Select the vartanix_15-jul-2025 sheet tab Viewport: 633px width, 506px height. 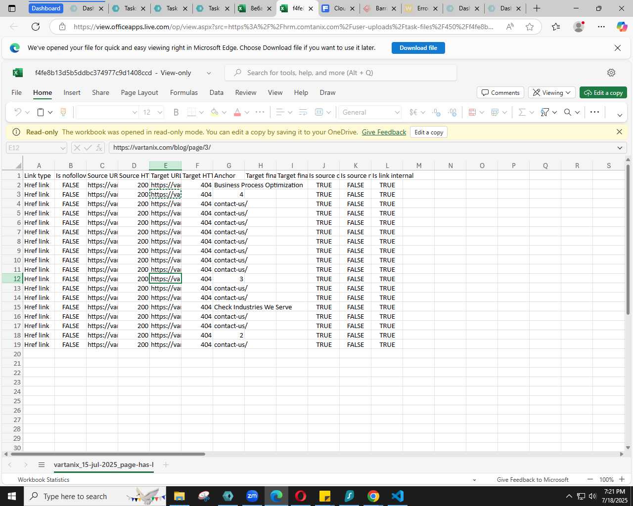tap(103, 464)
